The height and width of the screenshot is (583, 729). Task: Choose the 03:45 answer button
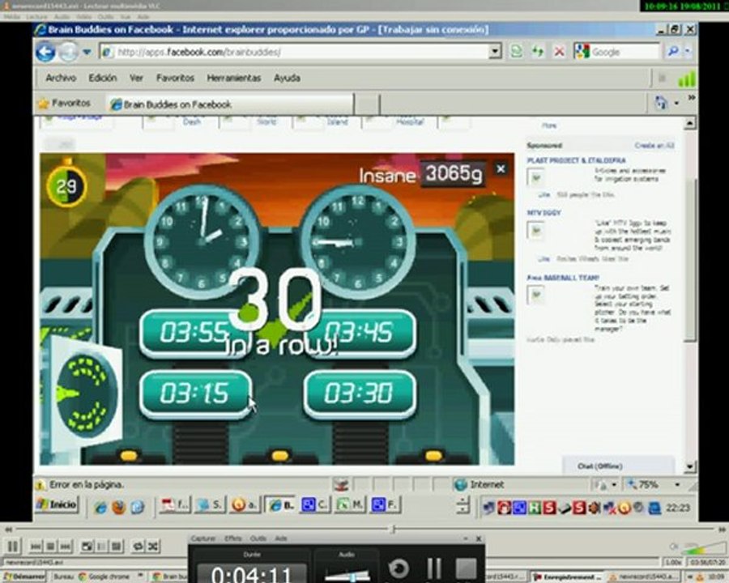pos(359,333)
